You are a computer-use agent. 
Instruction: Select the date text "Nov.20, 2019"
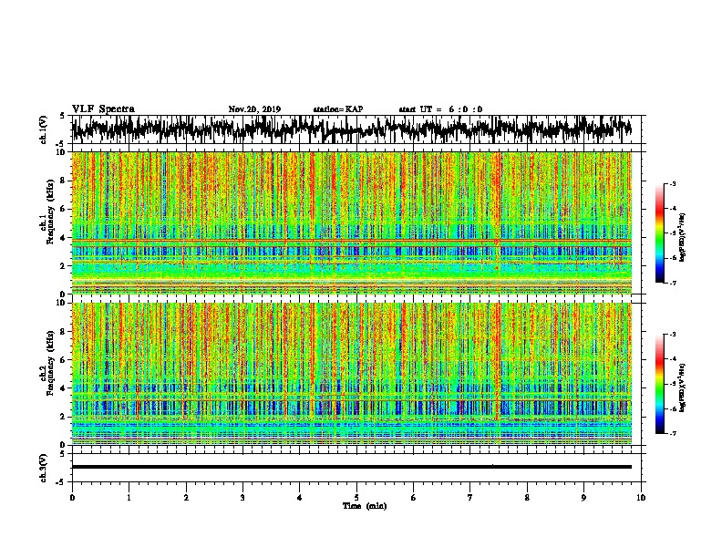pyautogui.click(x=254, y=109)
